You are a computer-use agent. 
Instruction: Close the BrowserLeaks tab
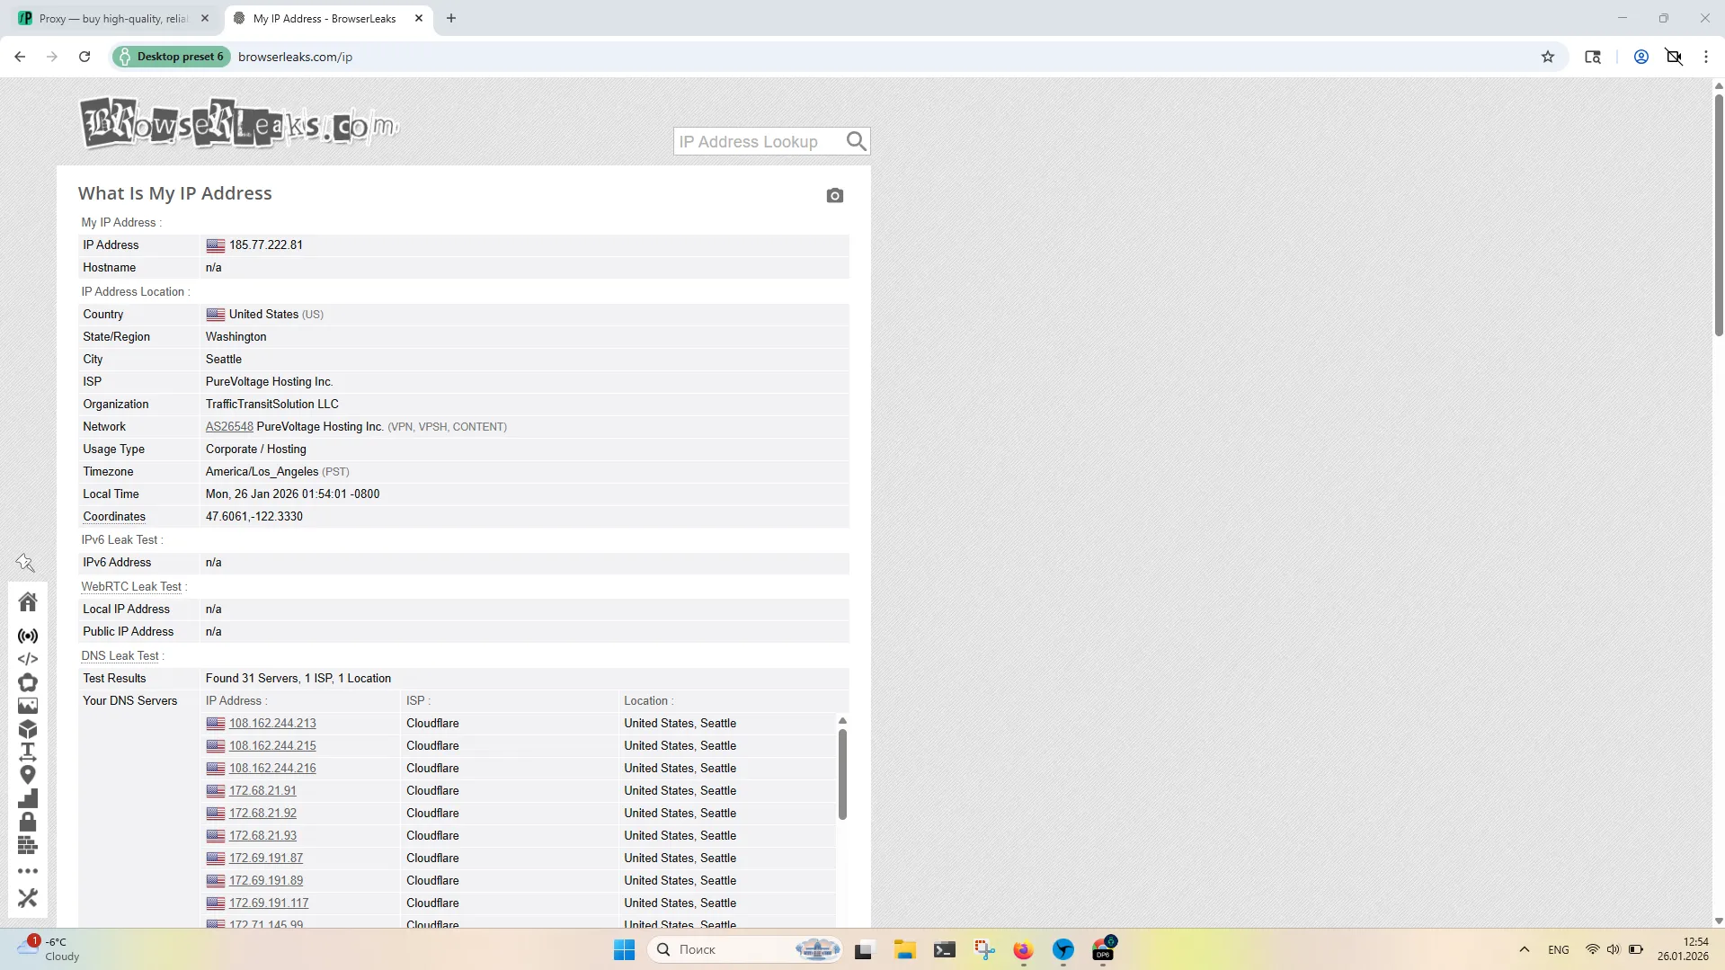pyautogui.click(x=419, y=18)
